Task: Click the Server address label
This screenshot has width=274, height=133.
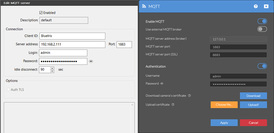Action: tap(27, 44)
